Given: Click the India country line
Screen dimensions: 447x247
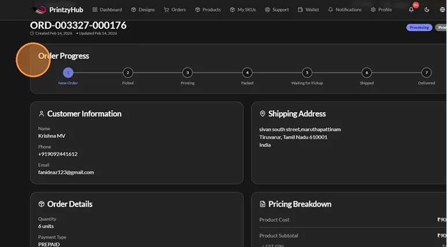Looking at the screenshot, I should (265, 145).
